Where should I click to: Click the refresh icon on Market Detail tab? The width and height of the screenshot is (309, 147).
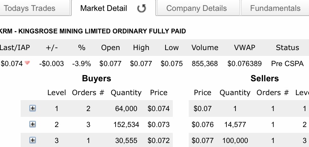pyautogui.click(x=142, y=8)
